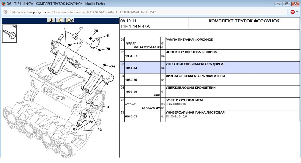This screenshot has width=301, height=163.
Task: Select row РАМПА ПИТАНИЯ ФОРСУНОК
Action: click(210, 43)
